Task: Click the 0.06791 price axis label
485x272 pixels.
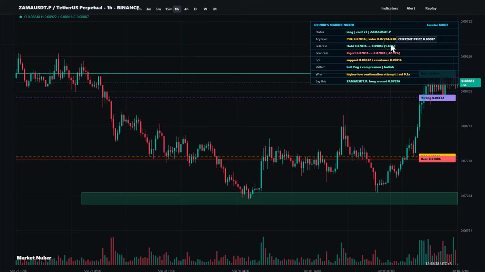Action: (466, 230)
